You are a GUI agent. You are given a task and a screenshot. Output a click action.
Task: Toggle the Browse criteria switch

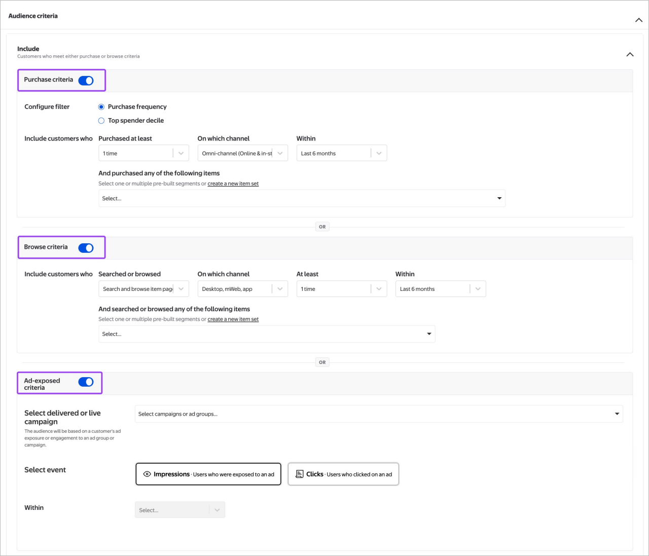tap(86, 248)
